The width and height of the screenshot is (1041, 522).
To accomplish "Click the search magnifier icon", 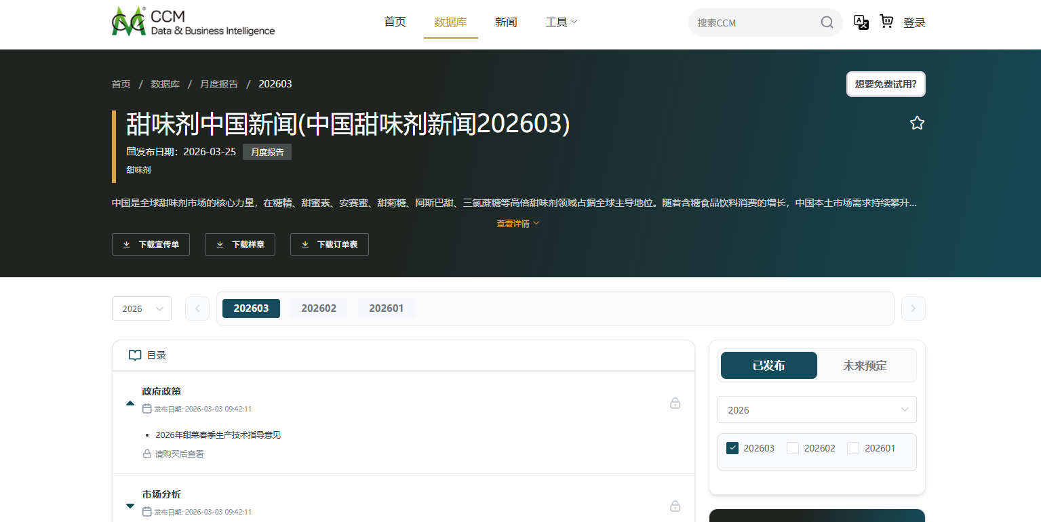I will tap(826, 22).
